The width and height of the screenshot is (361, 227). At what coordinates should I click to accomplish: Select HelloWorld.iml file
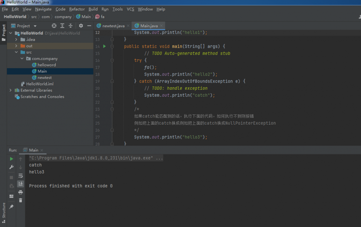pos(39,84)
